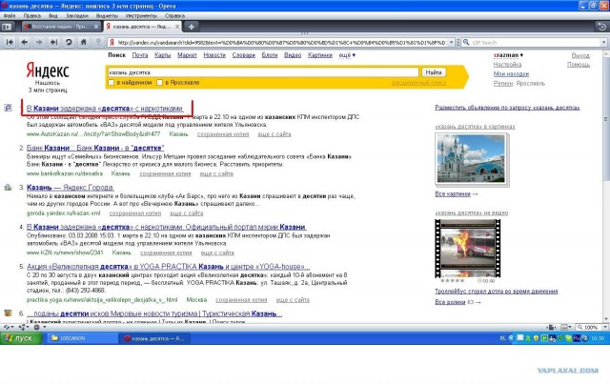Click the Yandex favicon in address bar

(112, 42)
